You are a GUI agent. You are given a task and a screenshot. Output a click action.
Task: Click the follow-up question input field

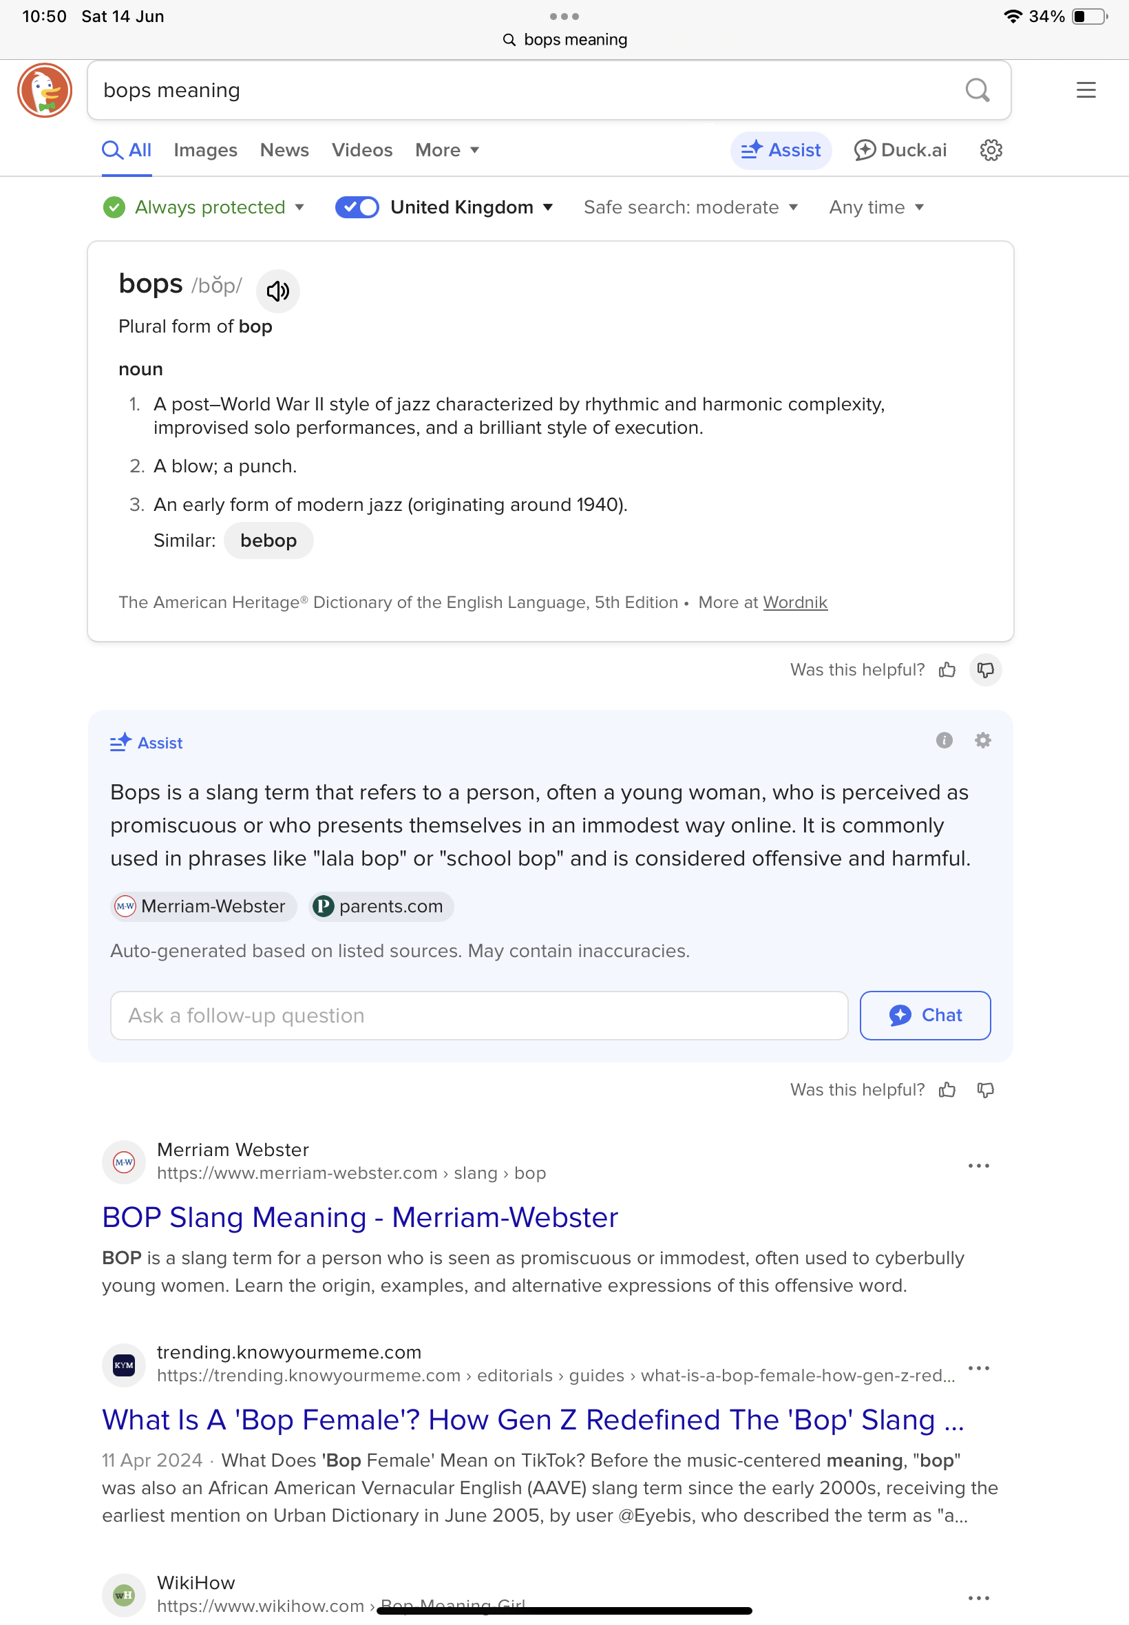click(479, 1016)
